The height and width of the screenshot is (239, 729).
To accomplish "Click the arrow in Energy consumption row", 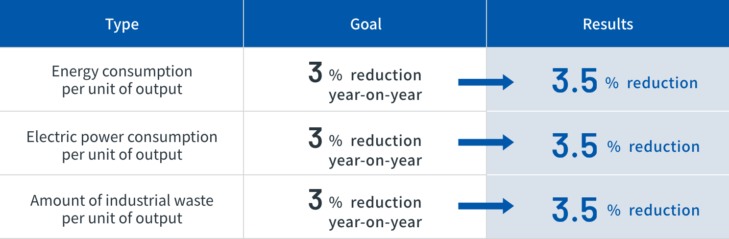I will click(x=486, y=82).
